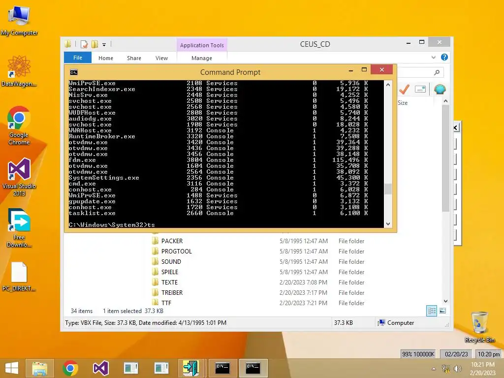The height and width of the screenshot is (378, 504).
Task: Click New Folder quick access icon
Action: click(x=94, y=44)
